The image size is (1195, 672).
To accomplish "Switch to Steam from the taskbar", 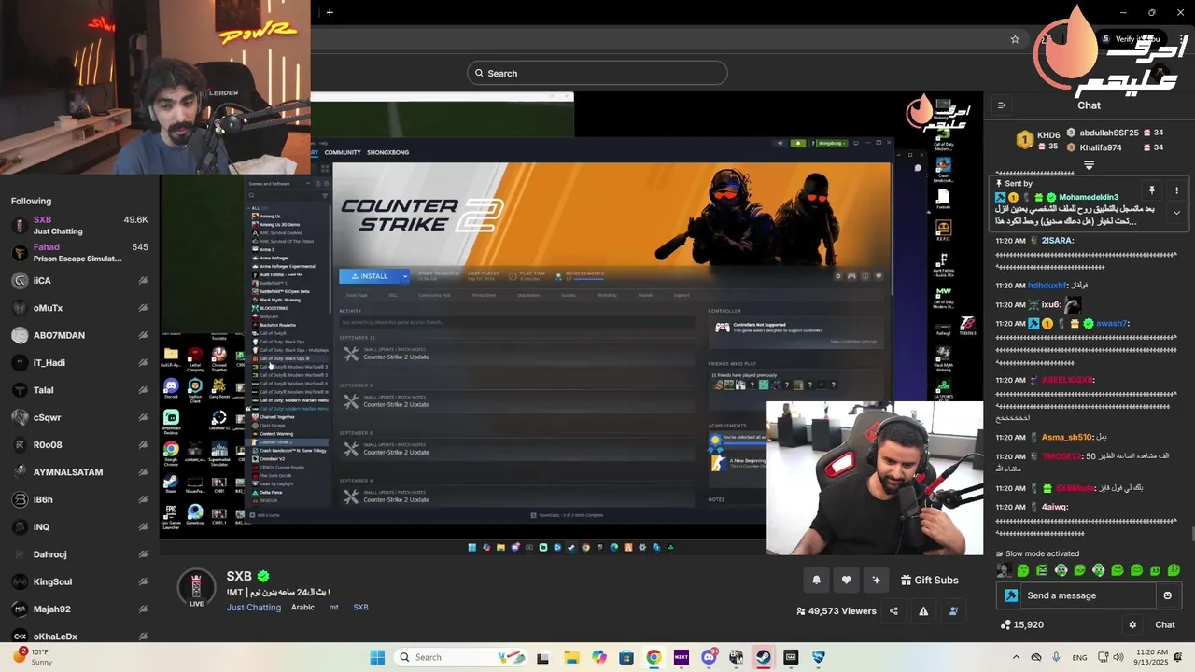I will coord(763,657).
